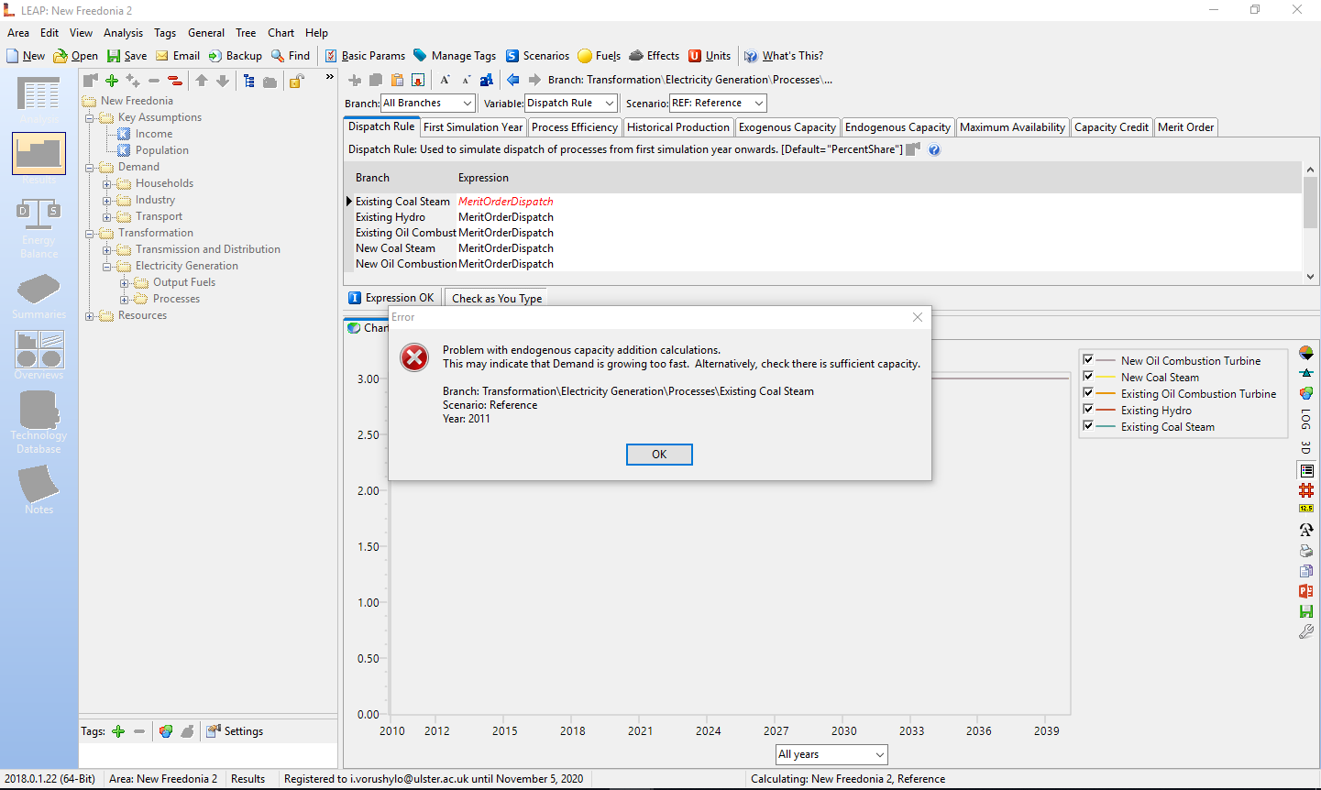Toggle the chart legend icon
The image size is (1321, 790).
[x=1306, y=470]
